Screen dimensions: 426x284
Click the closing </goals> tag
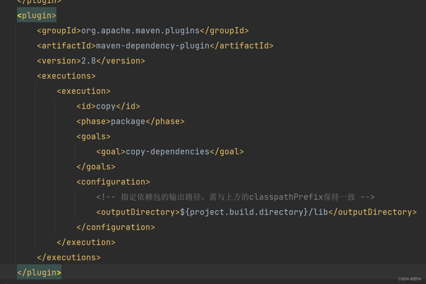coord(96,166)
